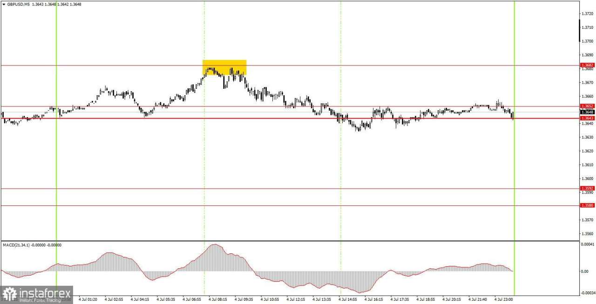Screen dimensions: 596x304
Task: Click the 4 Jul 01:20 time label
Action: pyautogui.click(x=88, y=300)
